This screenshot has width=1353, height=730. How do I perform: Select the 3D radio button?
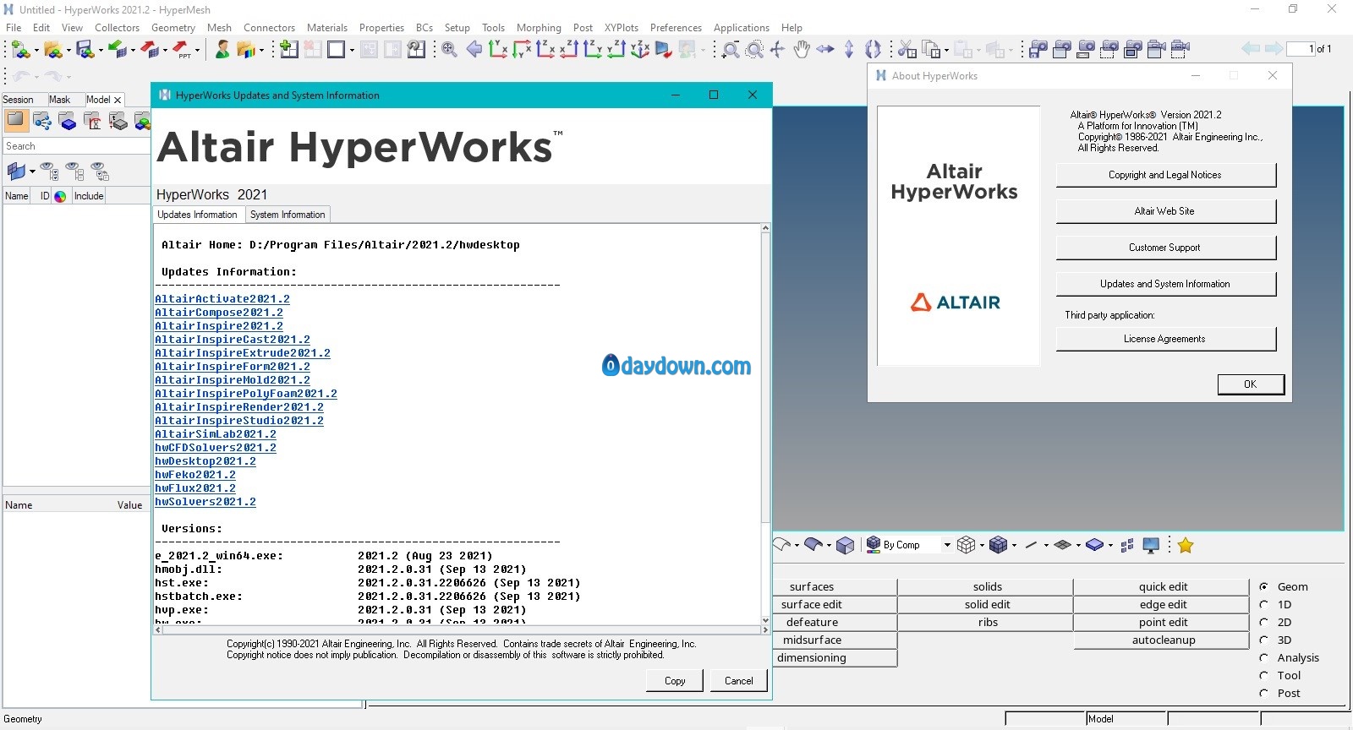click(1263, 640)
